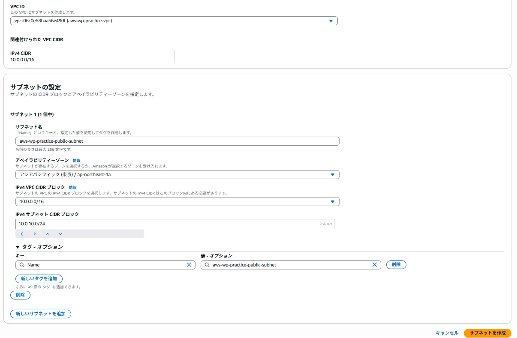Click the IPv4 サブネット CIDR input field
Viewport: 517px width, 338px height.
click(171, 224)
